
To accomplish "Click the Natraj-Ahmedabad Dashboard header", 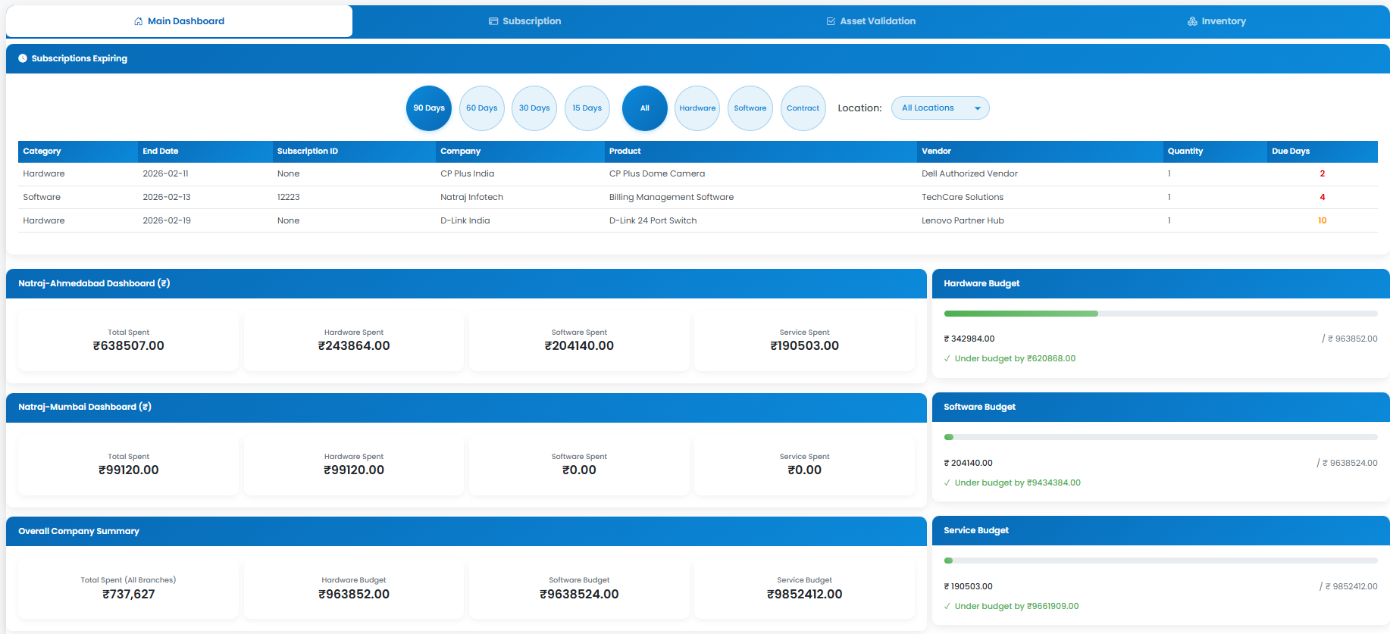I will pyautogui.click(x=466, y=283).
